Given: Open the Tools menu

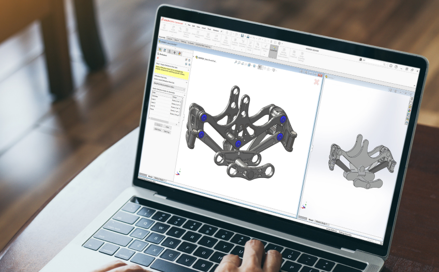Looking at the screenshot, I should coord(209,29).
